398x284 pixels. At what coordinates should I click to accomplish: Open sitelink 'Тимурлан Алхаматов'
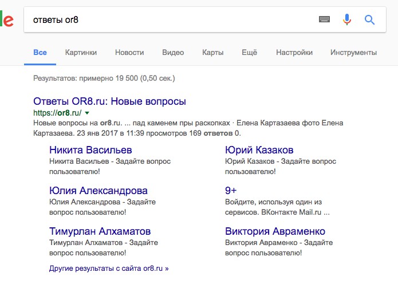pos(100,231)
